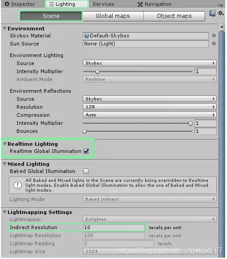The height and width of the screenshot is (259, 227).
Task: Switch to the Services tab
Action: click(x=103, y=4)
